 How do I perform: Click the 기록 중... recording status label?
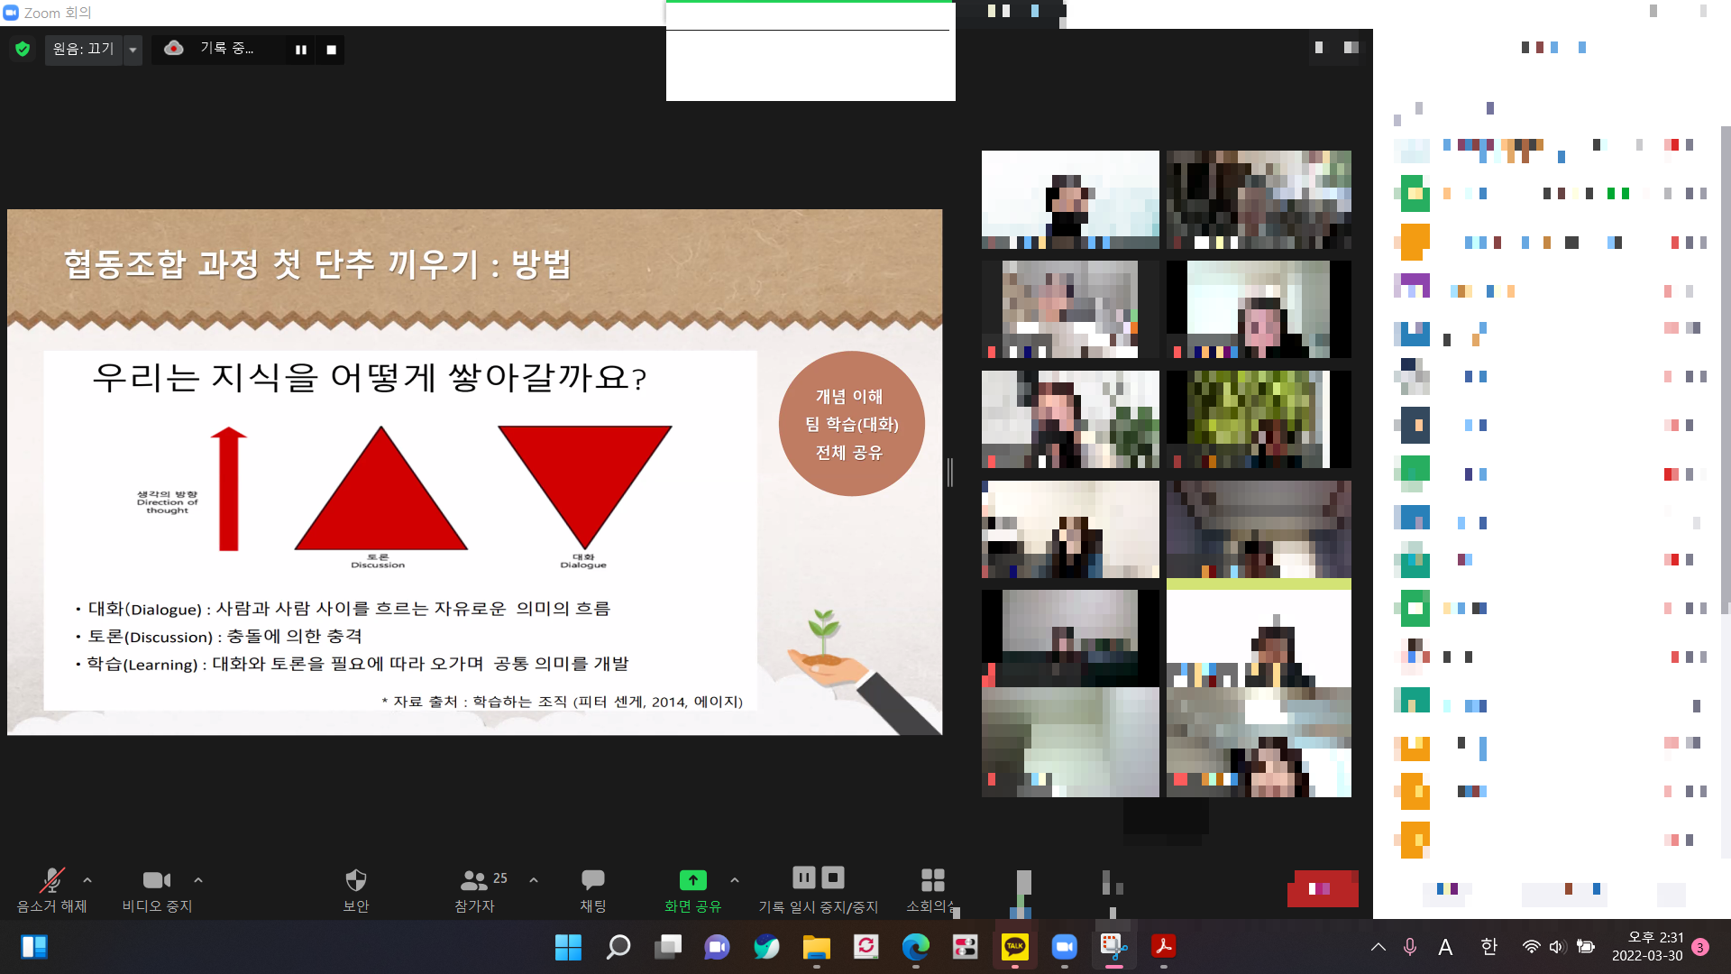point(227,48)
